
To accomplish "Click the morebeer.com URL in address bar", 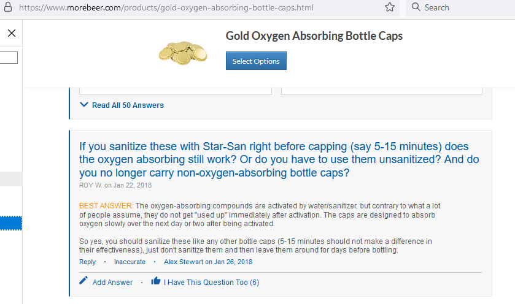I will tap(166, 7).
